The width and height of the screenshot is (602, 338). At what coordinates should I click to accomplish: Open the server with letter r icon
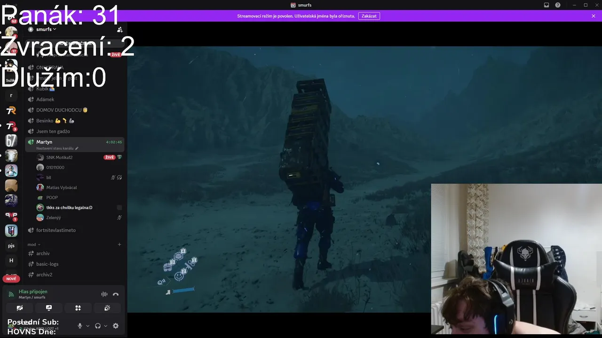(x=11, y=95)
